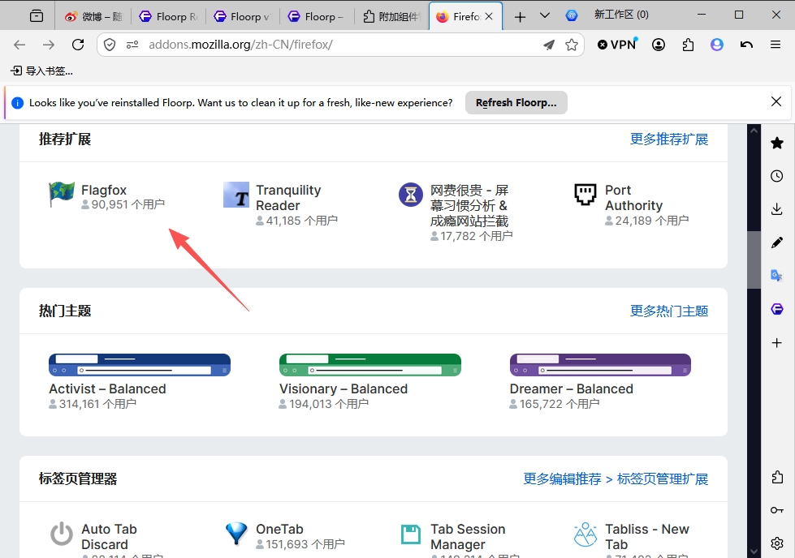Open the Floorp panel in sidebar
795x558 pixels.
(x=777, y=309)
